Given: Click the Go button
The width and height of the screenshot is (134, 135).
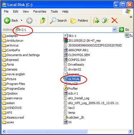Looking at the screenshot, I should (124, 29).
